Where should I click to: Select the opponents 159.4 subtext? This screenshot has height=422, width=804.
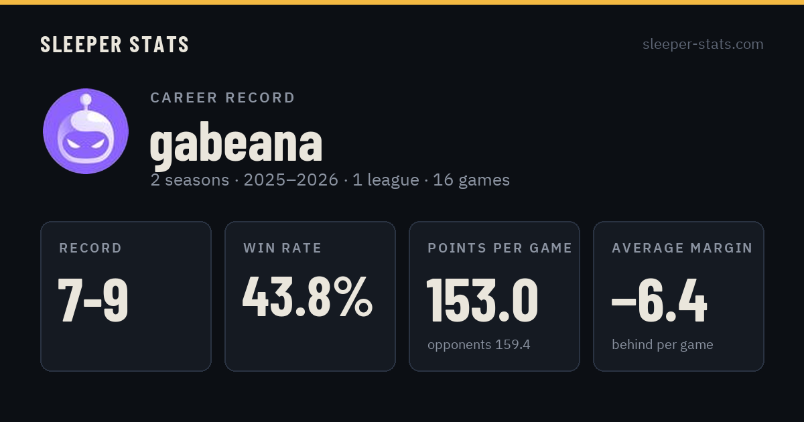pyautogui.click(x=478, y=345)
